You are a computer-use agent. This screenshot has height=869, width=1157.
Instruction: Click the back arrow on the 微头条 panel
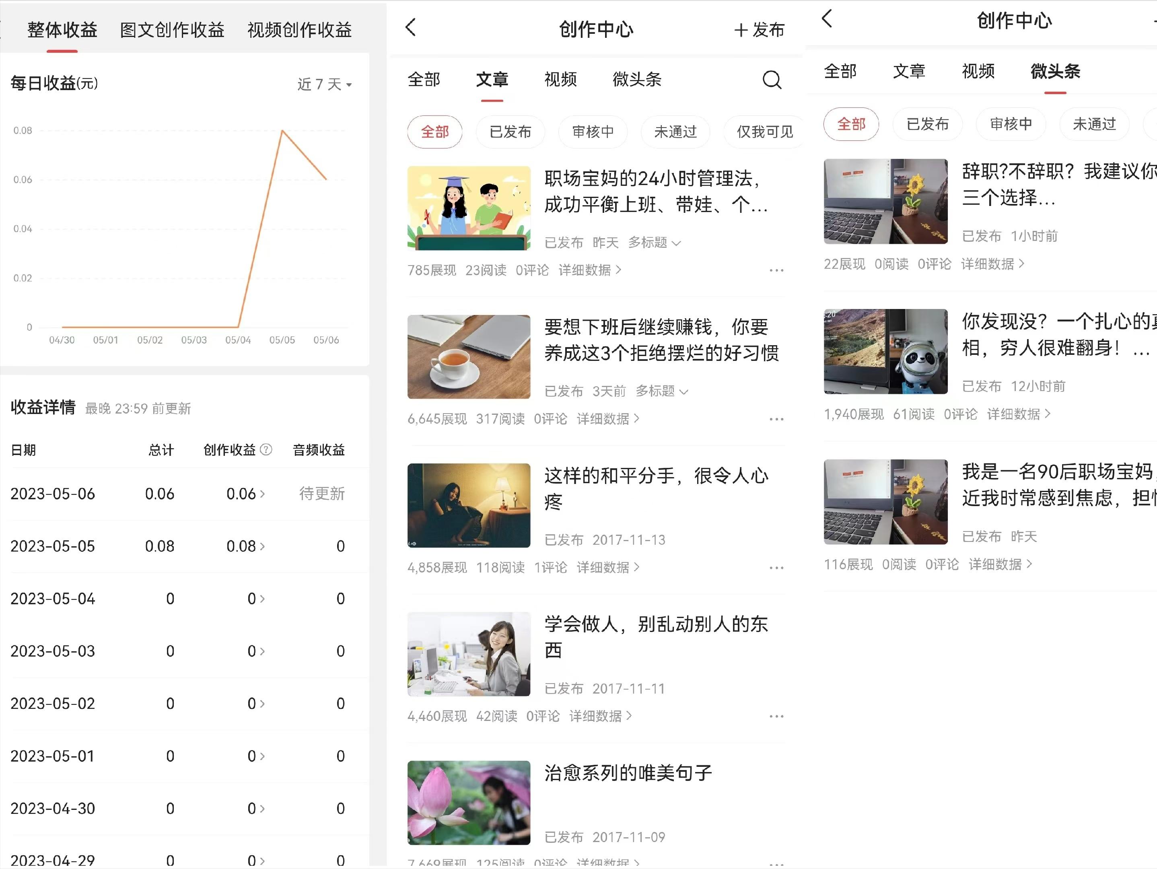coord(826,19)
